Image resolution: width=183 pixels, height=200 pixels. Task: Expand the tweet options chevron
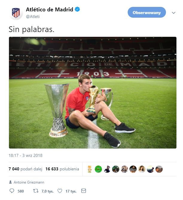[173, 13]
